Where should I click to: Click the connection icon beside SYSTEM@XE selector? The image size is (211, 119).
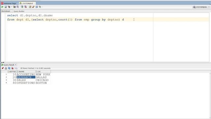[x=194, y=7]
